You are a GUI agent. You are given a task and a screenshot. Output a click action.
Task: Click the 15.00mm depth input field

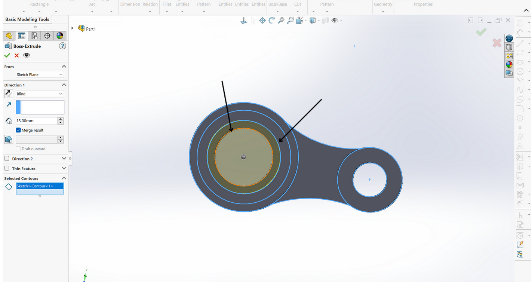[x=36, y=121]
